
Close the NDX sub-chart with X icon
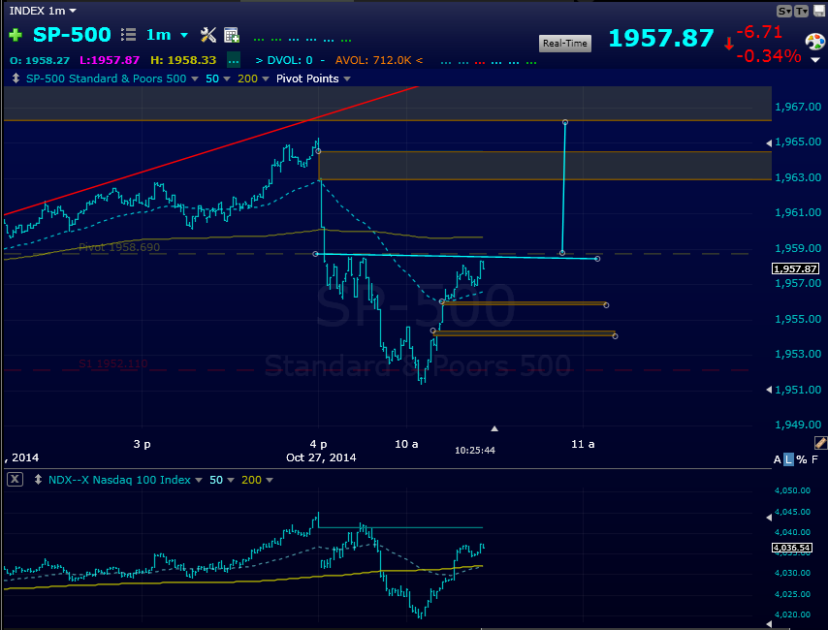15,480
